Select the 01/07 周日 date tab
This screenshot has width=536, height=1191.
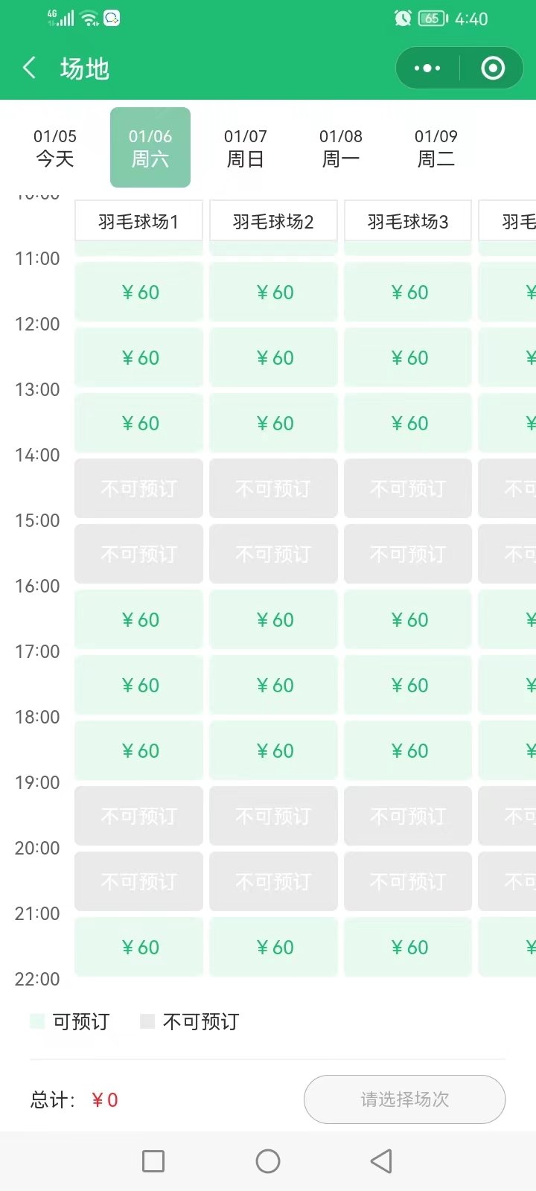(x=246, y=147)
